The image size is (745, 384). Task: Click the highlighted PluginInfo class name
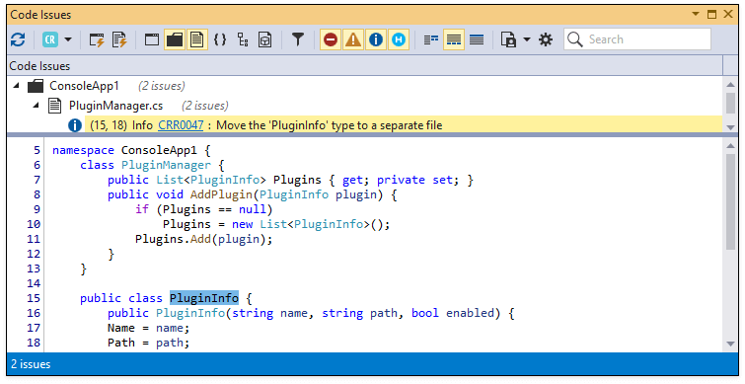click(x=204, y=298)
